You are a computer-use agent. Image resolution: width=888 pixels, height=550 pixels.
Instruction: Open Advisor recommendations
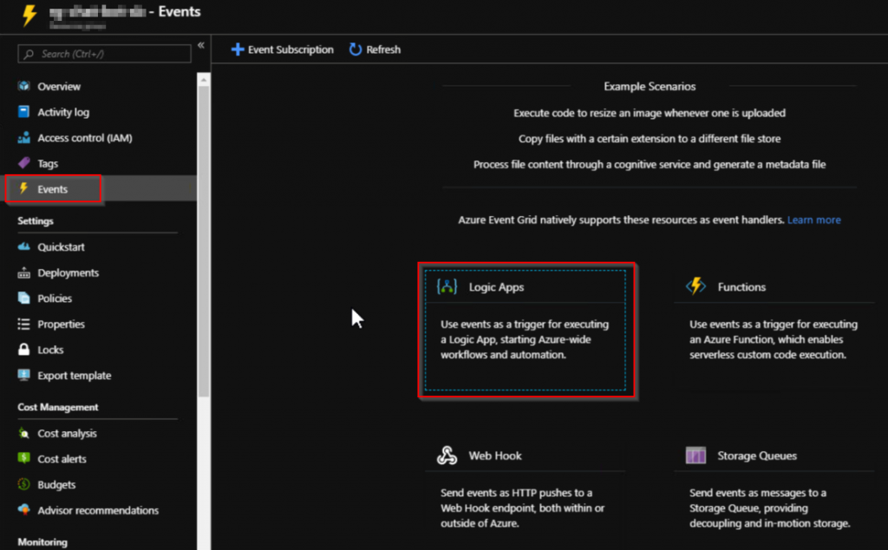(x=98, y=510)
